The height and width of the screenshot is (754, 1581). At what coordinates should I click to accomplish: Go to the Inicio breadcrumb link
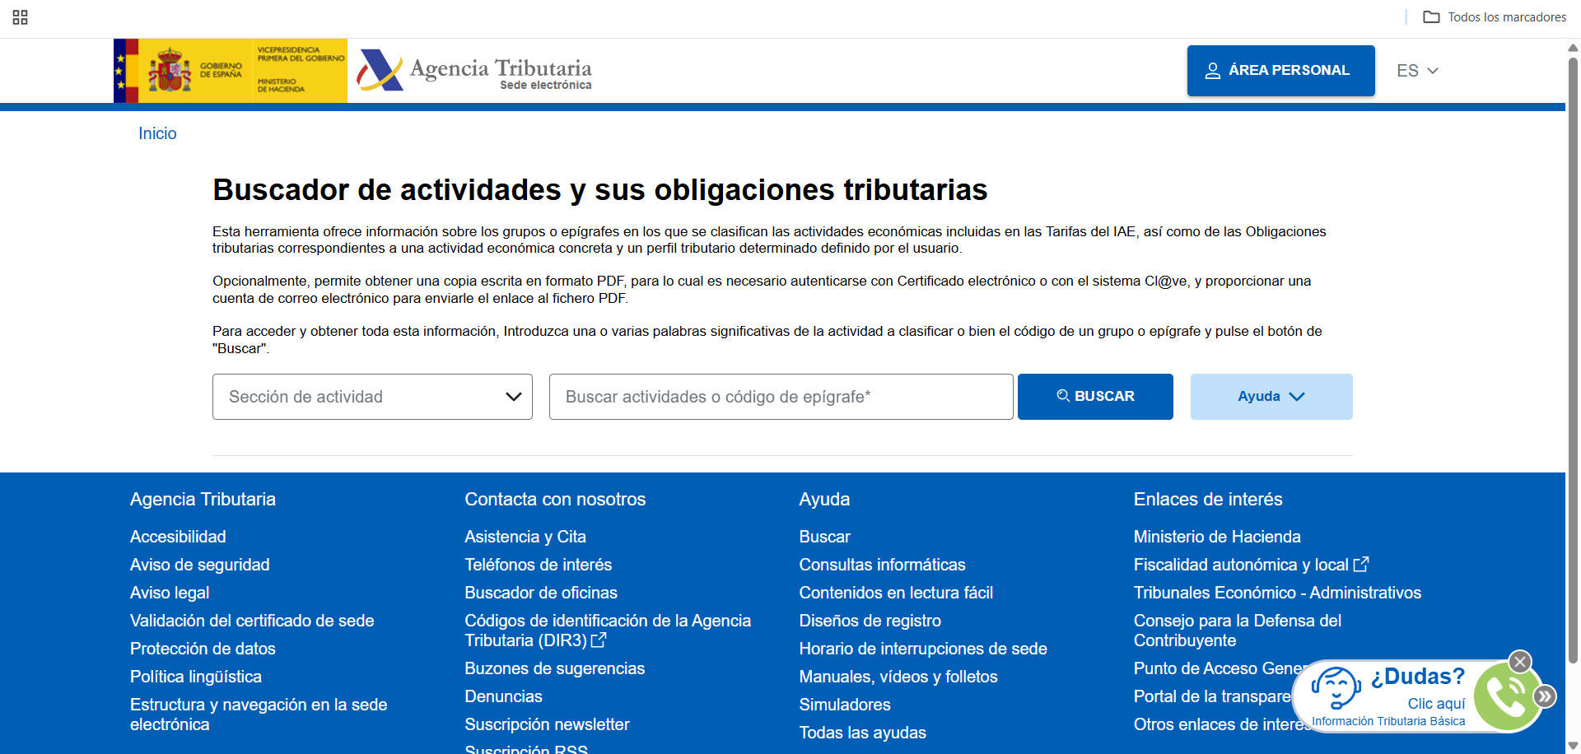tap(157, 133)
